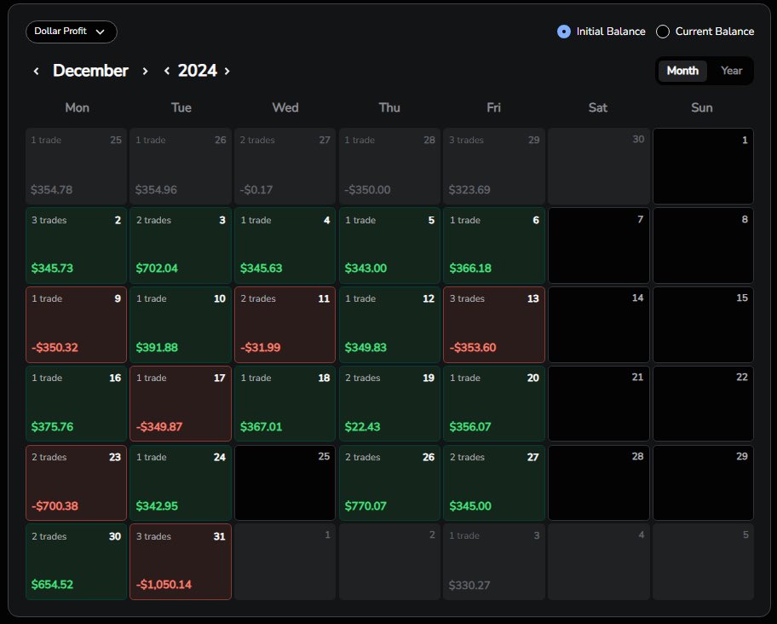This screenshot has height=624, width=777.
Task: Go to the previous year arrow
Action: (x=167, y=72)
